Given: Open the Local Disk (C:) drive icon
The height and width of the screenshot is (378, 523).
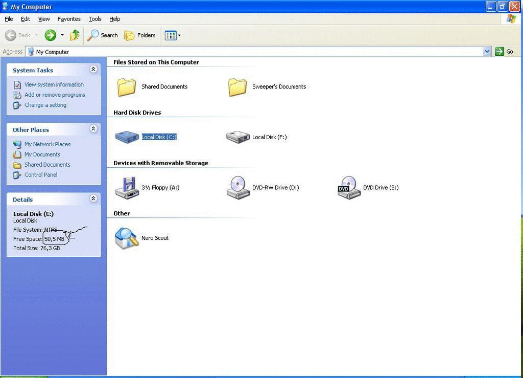Looking at the screenshot, I should (127, 137).
